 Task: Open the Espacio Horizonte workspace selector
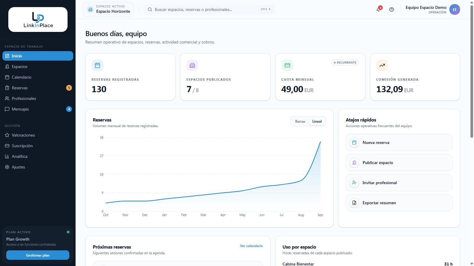pyautogui.click(x=108, y=9)
